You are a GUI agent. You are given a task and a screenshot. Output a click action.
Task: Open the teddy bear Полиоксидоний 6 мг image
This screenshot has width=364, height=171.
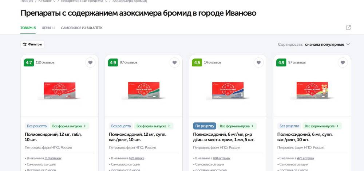pyautogui.click(x=312, y=91)
